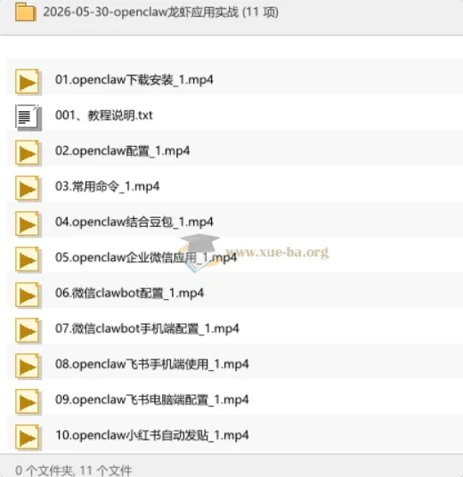This screenshot has height=477, width=463.
Task: Open file 01.openclaw下载安装_1.mp4
Action: click(134, 80)
